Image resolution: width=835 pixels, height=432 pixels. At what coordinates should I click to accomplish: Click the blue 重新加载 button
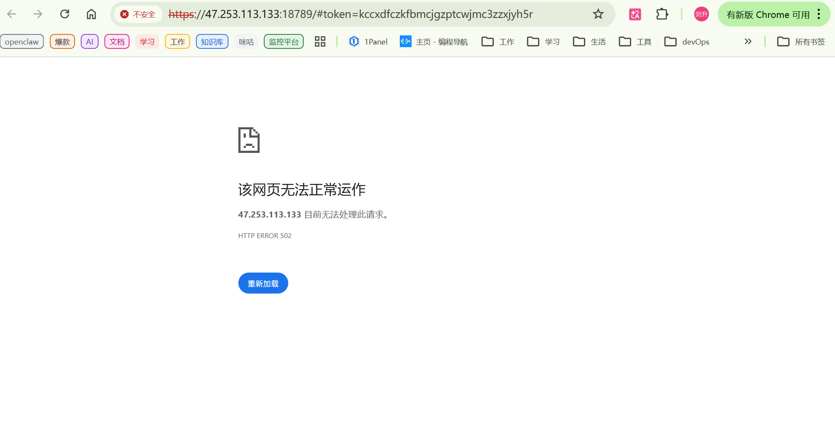coord(263,283)
